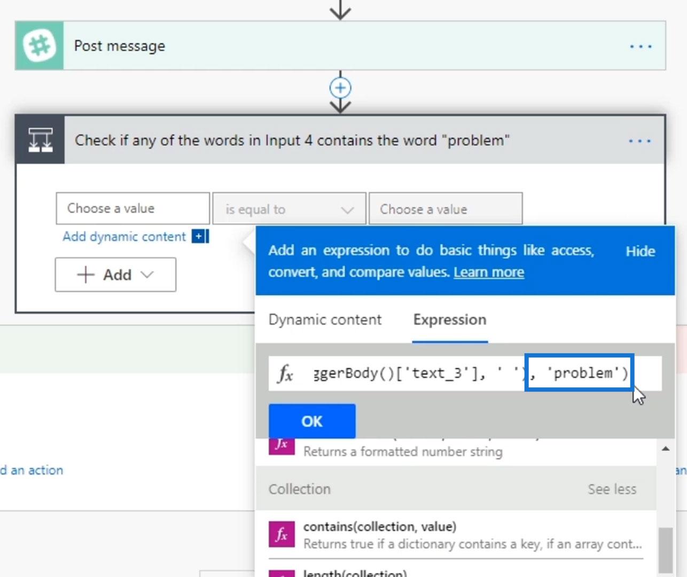Open the 'is equal to' operator dropdown
This screenshot has width=687, height=577.
[x=289, y=209]
